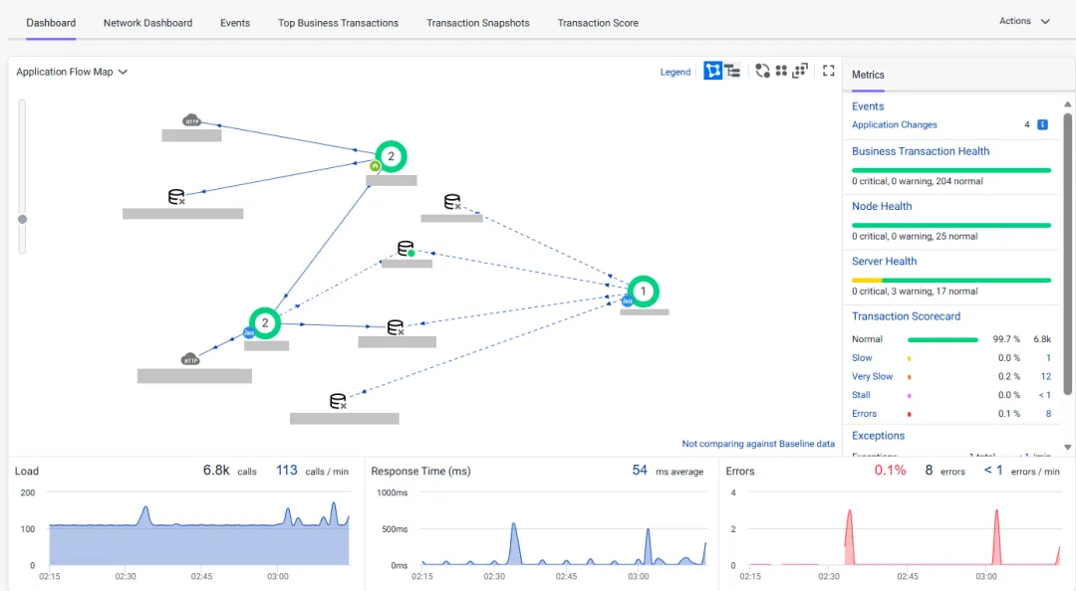Open Very Slow transactions link
This screenshot has height=591, width=1076.
(872, 376)
